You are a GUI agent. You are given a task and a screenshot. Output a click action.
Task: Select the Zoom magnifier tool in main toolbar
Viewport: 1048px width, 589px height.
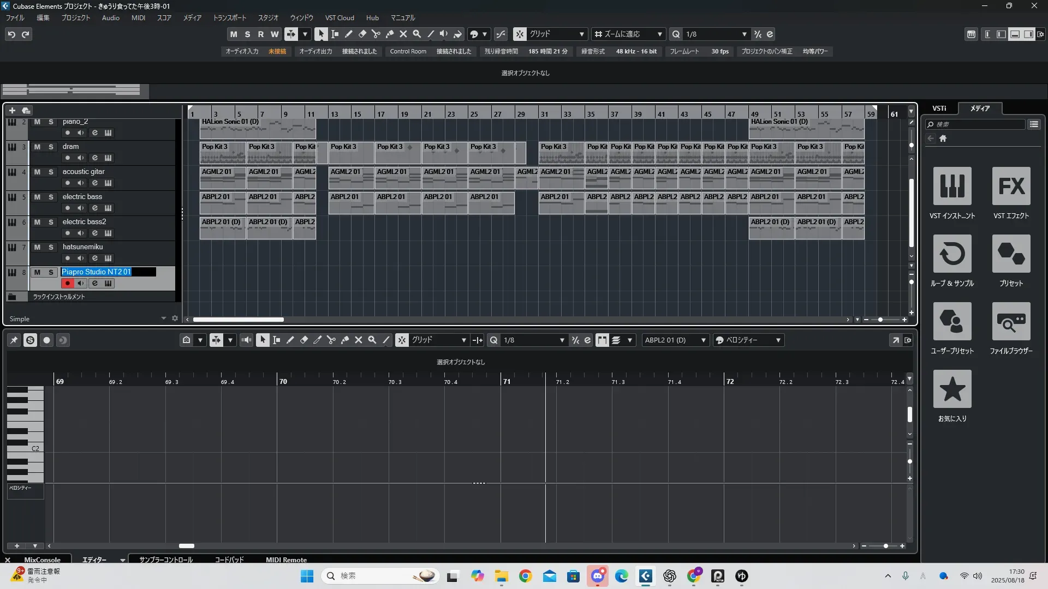pyautogui.click(x=417, y=34)
